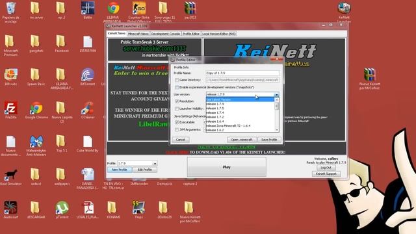Click the New Profile button
Screen dimensions: 416x234
(120, 170)
